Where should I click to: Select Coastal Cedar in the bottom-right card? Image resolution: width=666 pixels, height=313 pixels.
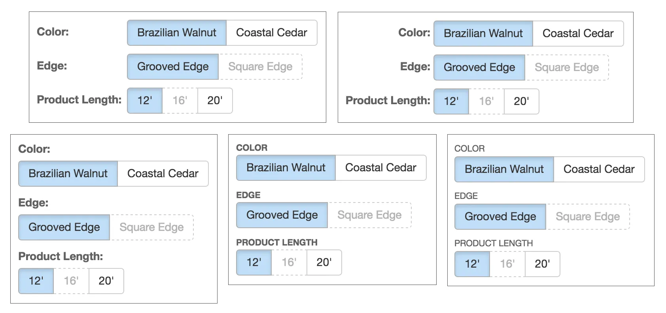coord(599,169)
